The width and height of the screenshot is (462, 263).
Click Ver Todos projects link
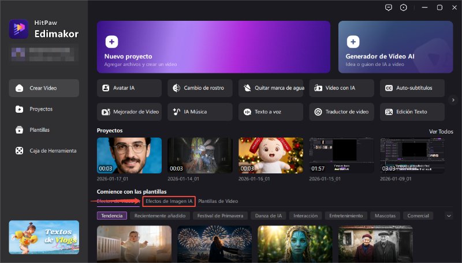pyautogui.click(x=441, y=132)
